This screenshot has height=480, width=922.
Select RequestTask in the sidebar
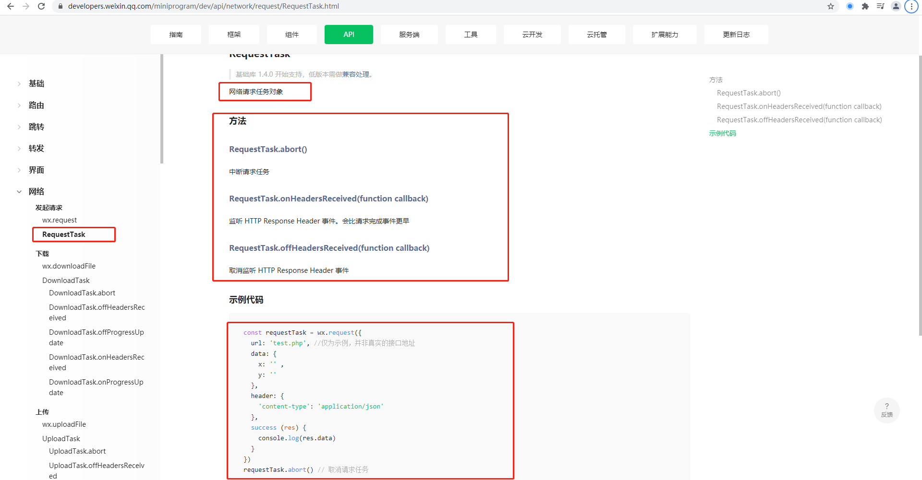[x=64, y=234]
